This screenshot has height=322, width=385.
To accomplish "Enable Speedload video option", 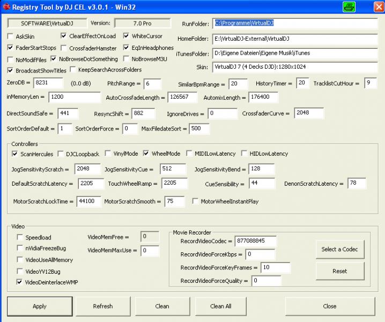I will (x=20, y=237).
